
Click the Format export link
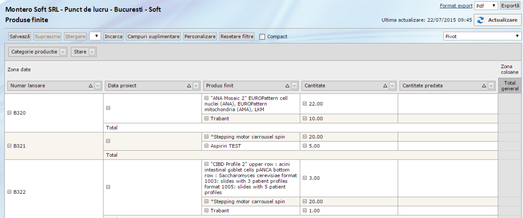455,6
